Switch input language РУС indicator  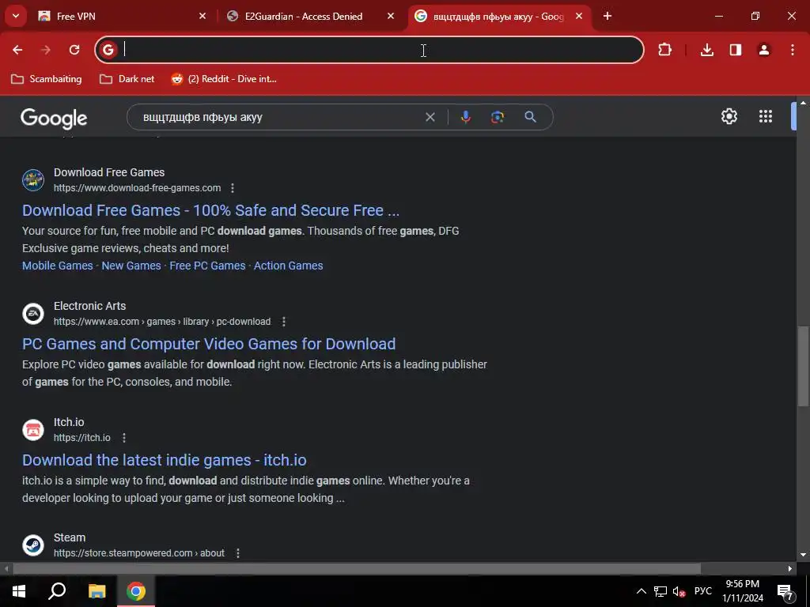(x=702, y=591)
